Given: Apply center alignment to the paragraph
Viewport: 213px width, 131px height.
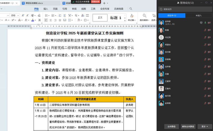Looking at the screenshot, I should [x=51, y=20].
